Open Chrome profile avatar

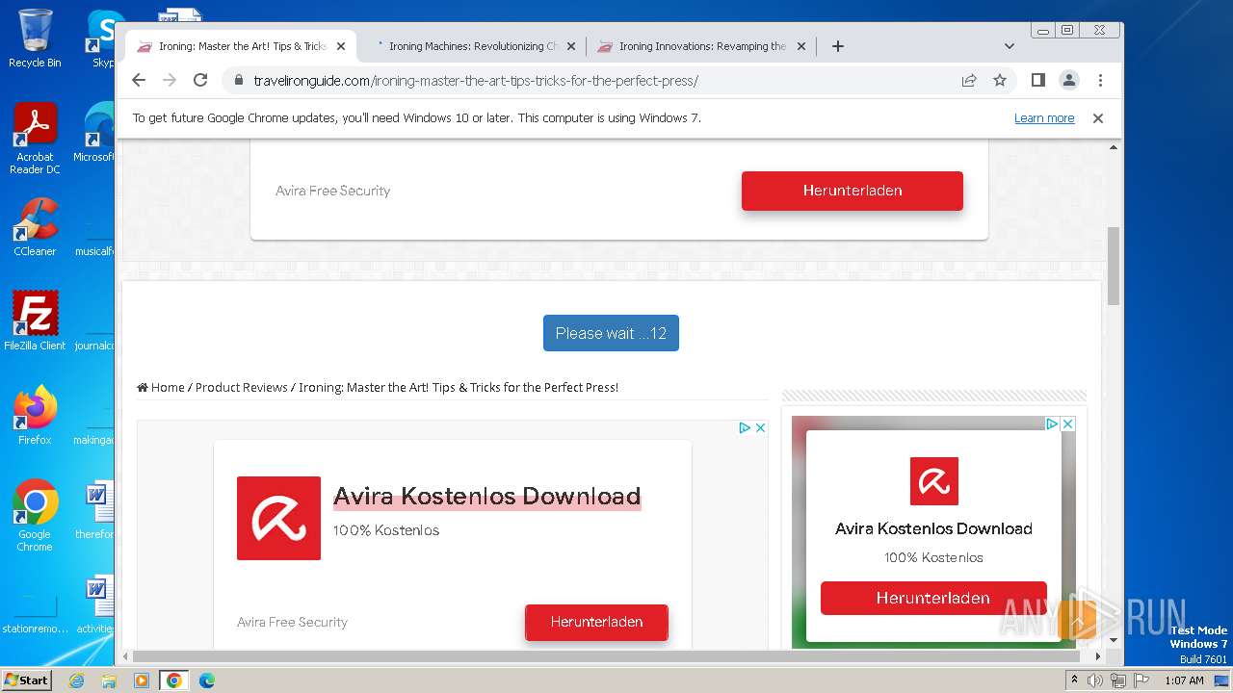[x=1069, y=80]
